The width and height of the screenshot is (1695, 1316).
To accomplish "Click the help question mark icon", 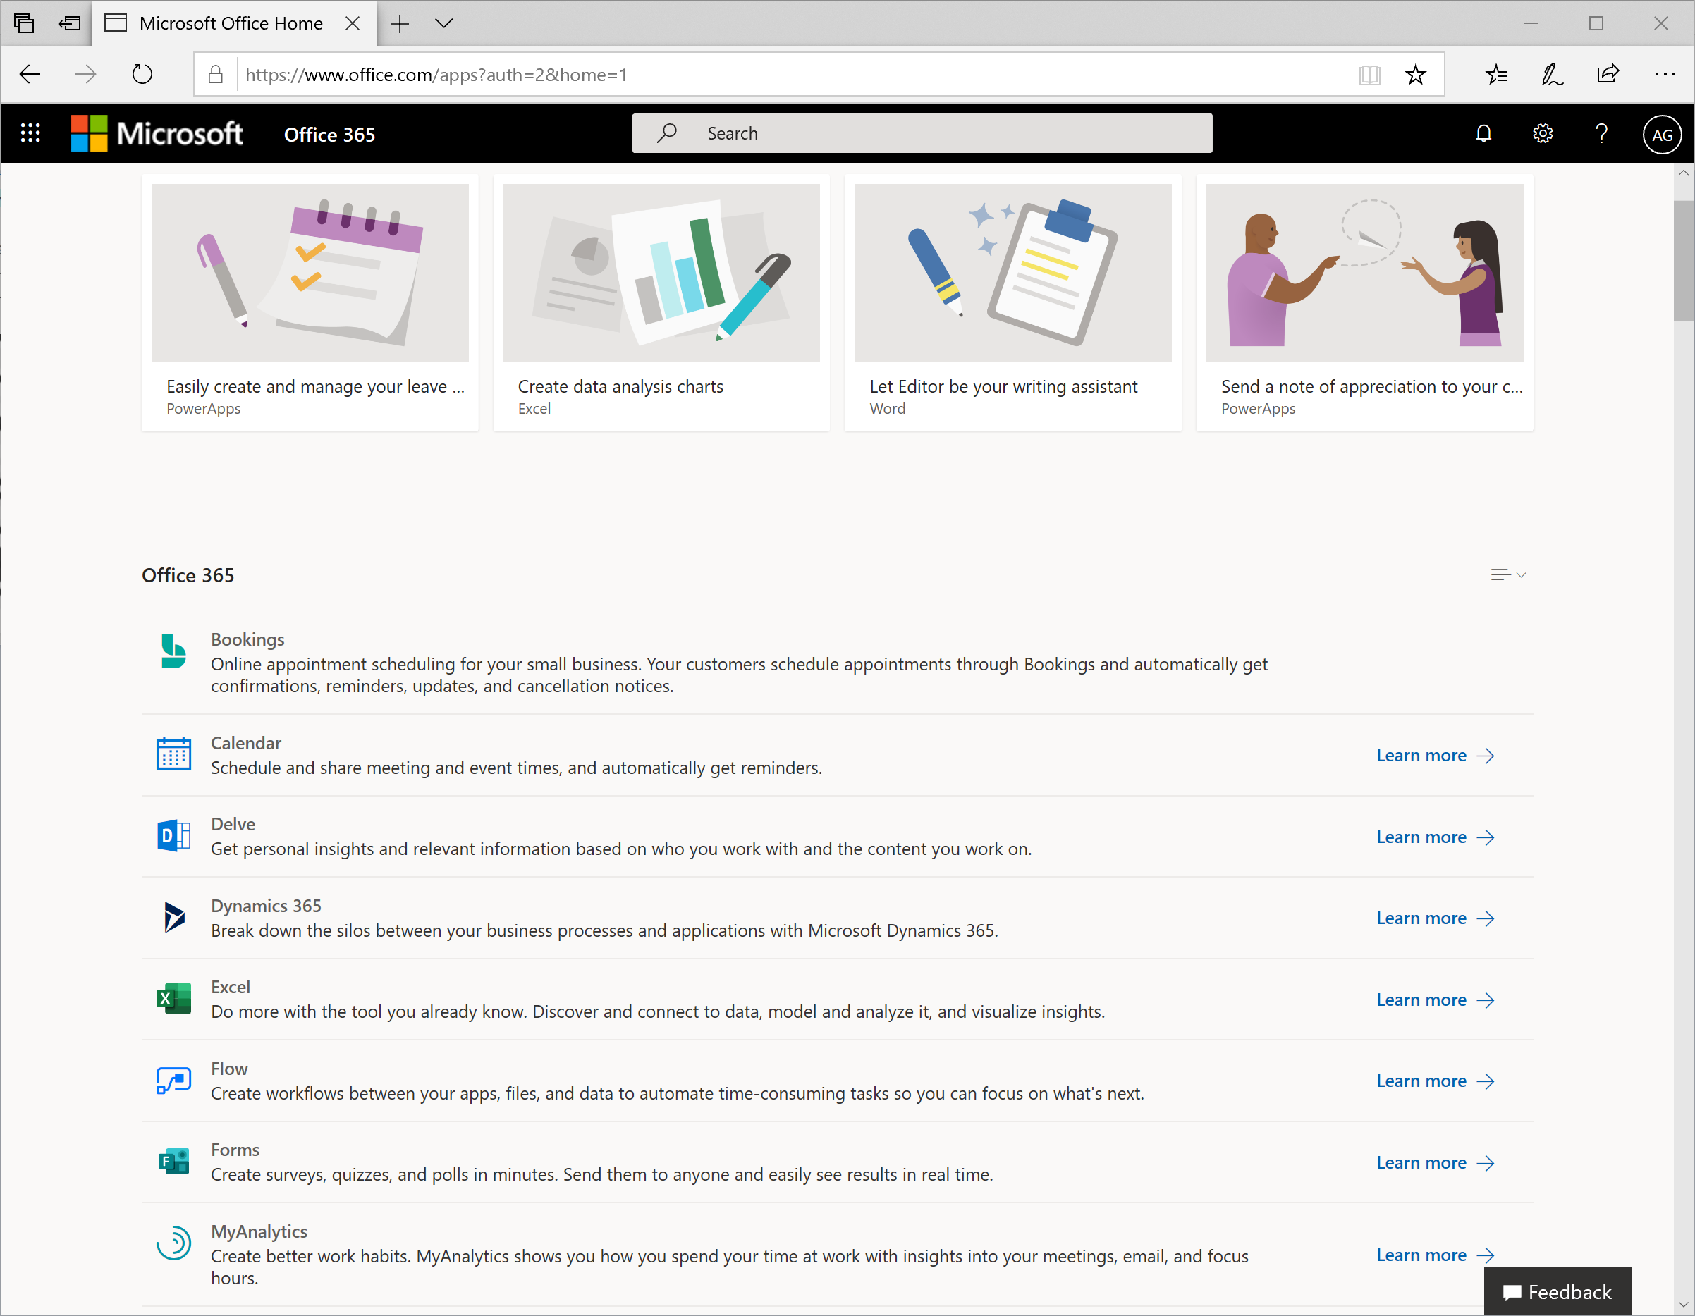I will click(1601, 133).
